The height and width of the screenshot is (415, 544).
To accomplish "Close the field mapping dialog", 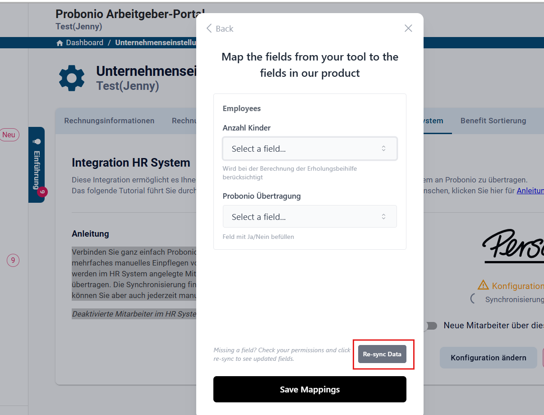I will click(408, 28).
